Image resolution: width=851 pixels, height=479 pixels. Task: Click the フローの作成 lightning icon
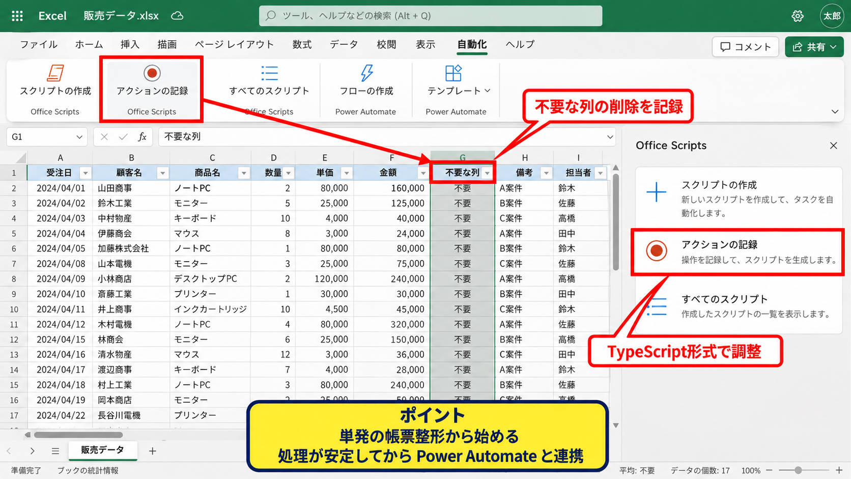tap(366, 73)
